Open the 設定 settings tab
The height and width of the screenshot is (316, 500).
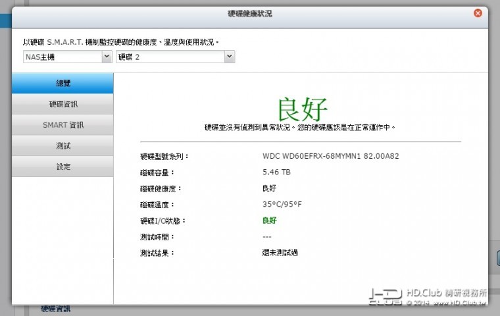(63, 167)
